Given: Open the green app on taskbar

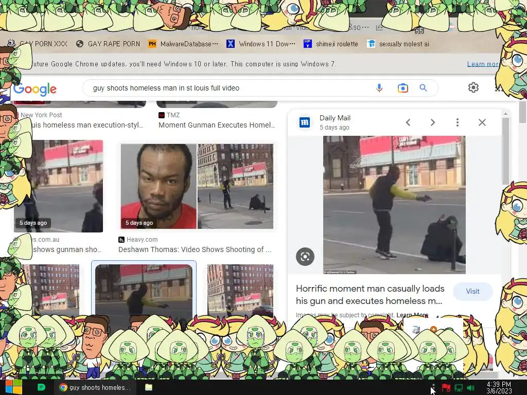Looking at the screenshot, I should 41,387.
